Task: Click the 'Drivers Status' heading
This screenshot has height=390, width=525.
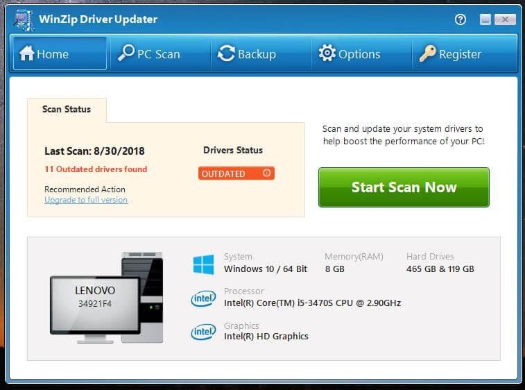Action: pyautogui.click(x=233, y=151)
